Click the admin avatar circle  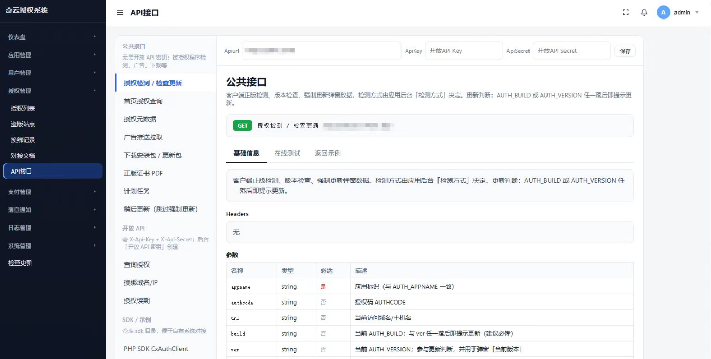point(663,12)
